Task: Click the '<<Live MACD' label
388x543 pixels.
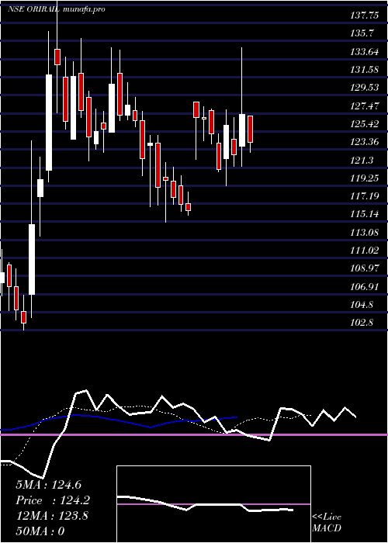Action: point(327,522)
